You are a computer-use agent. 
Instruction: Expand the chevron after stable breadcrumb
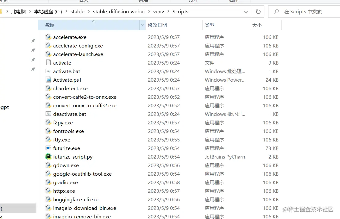tap(89, 11)
